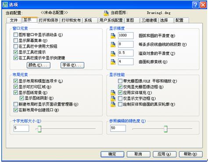Click the question mark help icon in title bar
This screenshot has height=162, width=208.
196,5
